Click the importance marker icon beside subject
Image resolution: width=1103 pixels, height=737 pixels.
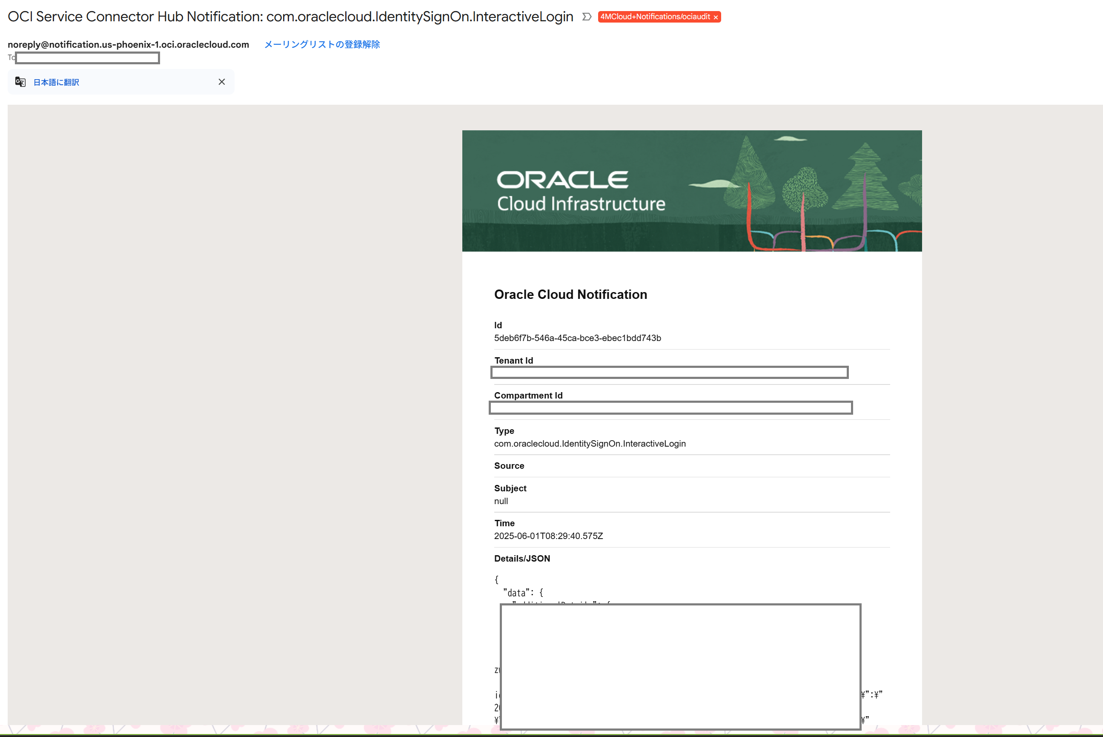(587, 17)
